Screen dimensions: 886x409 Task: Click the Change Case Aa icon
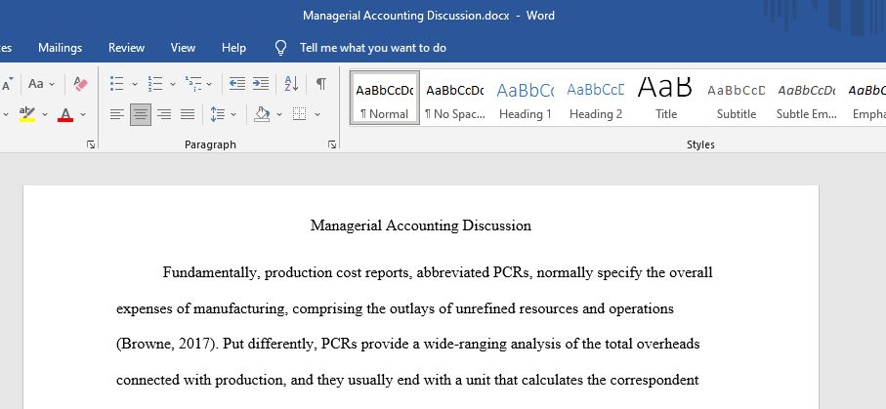pos(36,84)
